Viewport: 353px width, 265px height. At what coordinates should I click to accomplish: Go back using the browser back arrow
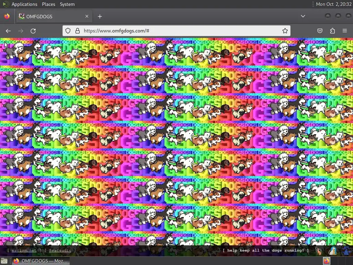[x=8, y=31]
